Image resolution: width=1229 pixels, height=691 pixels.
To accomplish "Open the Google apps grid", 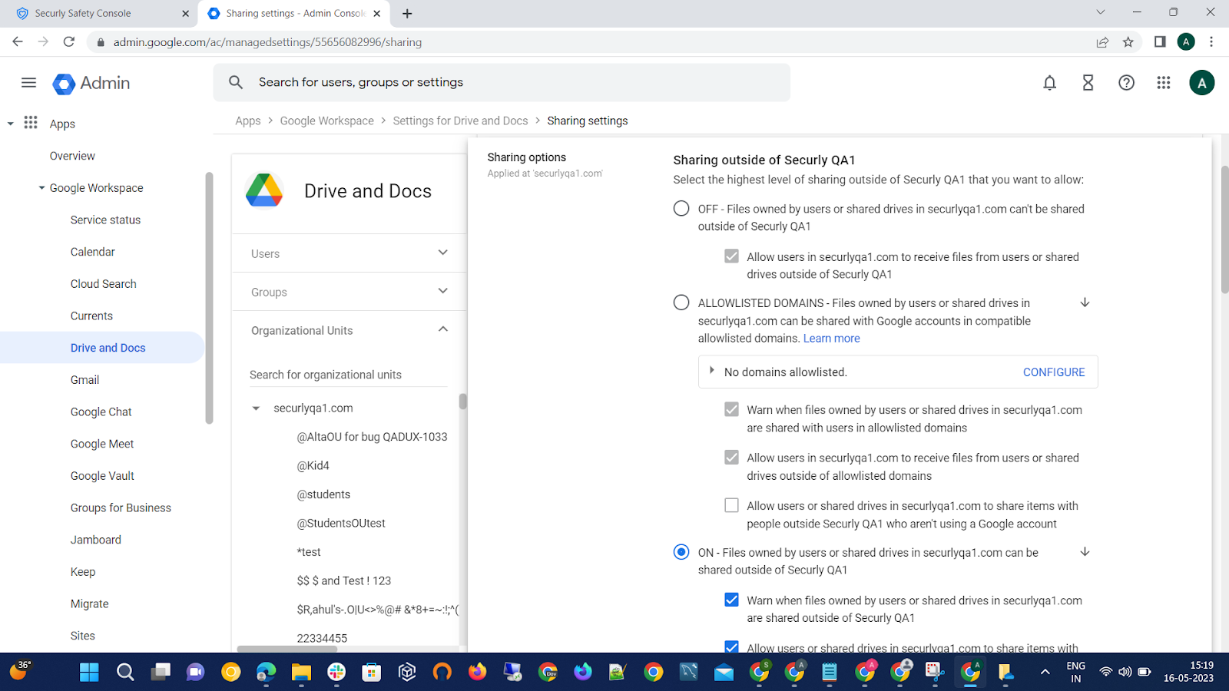I will click(x=1164, y=83).
